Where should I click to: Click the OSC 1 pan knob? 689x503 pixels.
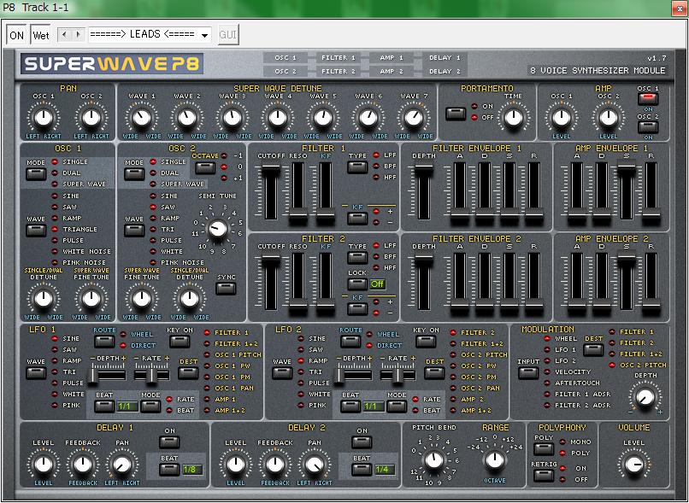click(45, 117)
